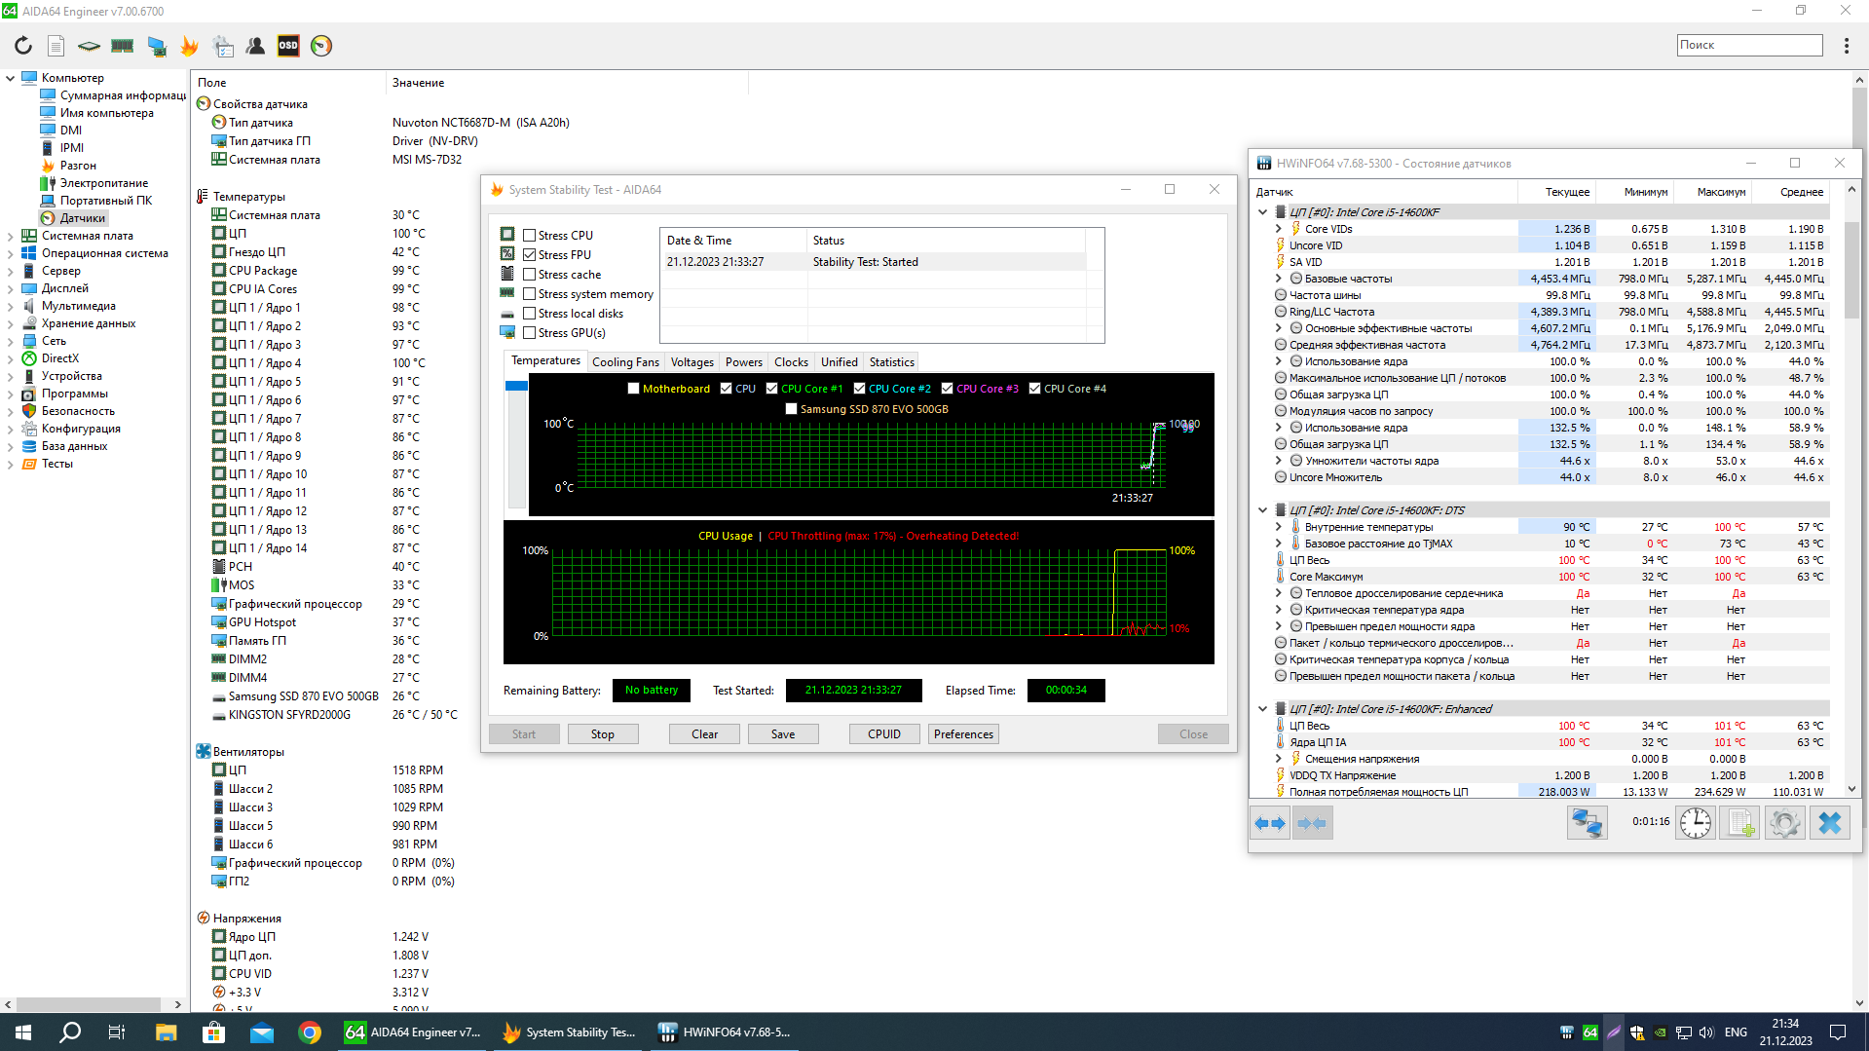
Task: Uncheck Stress FPU checkbox
Action: 530,255
